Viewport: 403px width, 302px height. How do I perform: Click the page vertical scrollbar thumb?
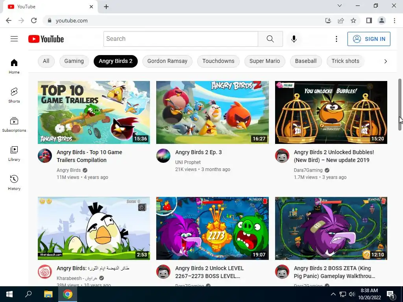pos(400,105)
